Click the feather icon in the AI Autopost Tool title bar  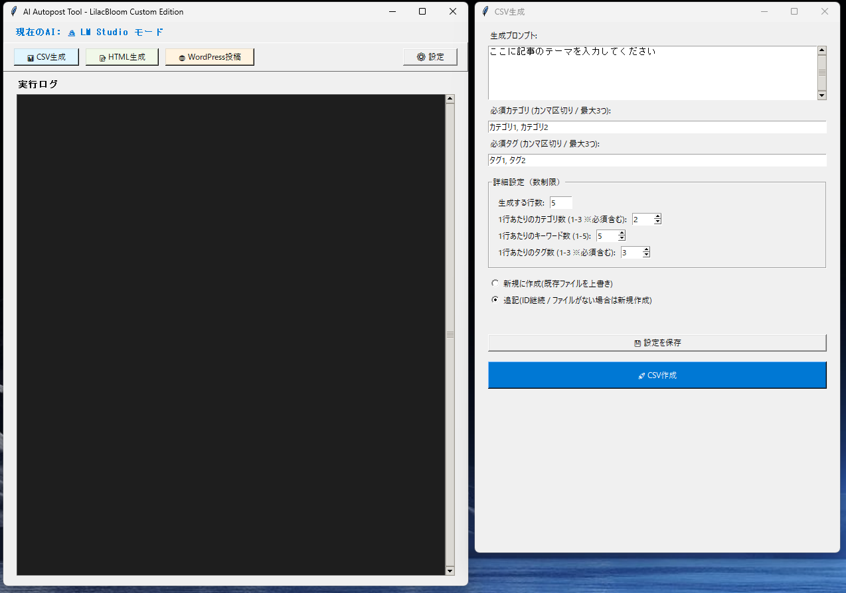click(14, 12)
